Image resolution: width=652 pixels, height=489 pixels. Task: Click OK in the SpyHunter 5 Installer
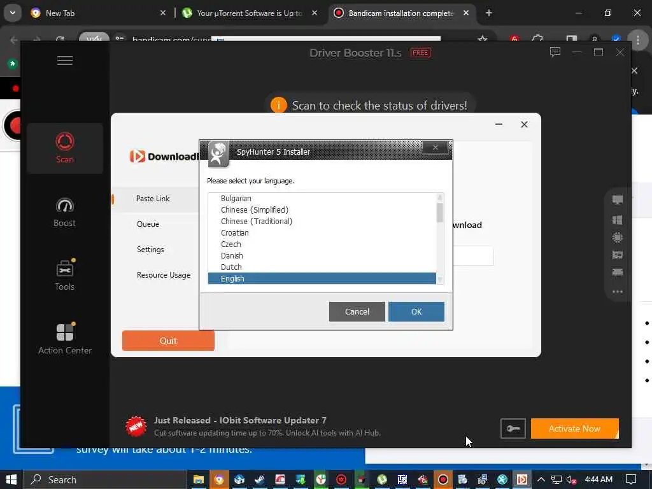(416, 312)
